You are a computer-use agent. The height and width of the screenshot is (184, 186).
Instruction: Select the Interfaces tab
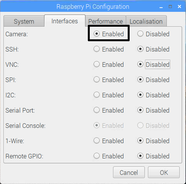point(65,21)
